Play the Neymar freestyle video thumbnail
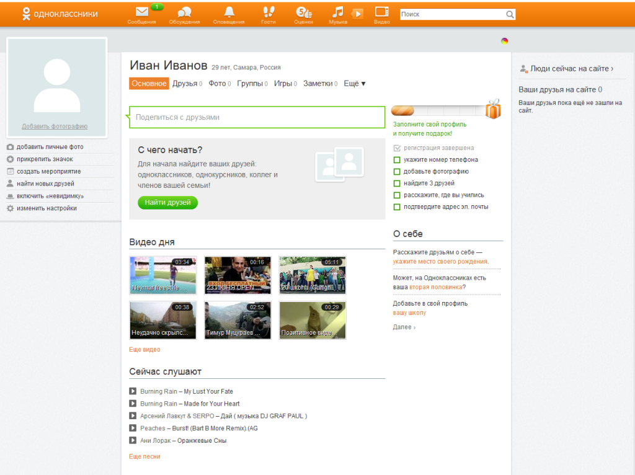This screenshot has height=475, width=635. pyautogui.click(x=163, y=275)
